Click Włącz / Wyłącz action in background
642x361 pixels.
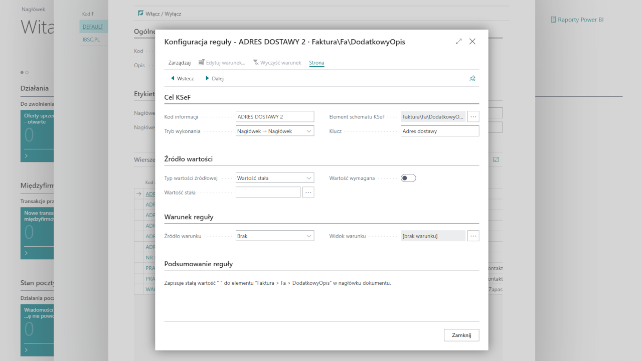[x=159, y=14]
